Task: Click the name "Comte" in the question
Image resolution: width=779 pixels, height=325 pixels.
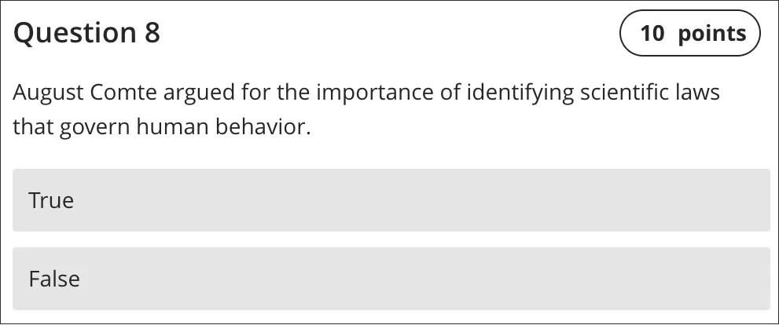Action: (124, 93)
